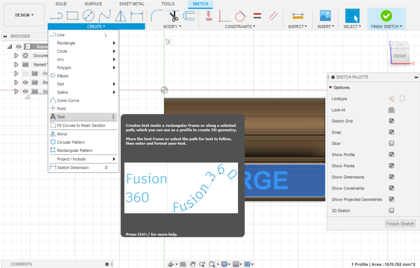Enable 3D Sketch checkbox

coord(391,210)
